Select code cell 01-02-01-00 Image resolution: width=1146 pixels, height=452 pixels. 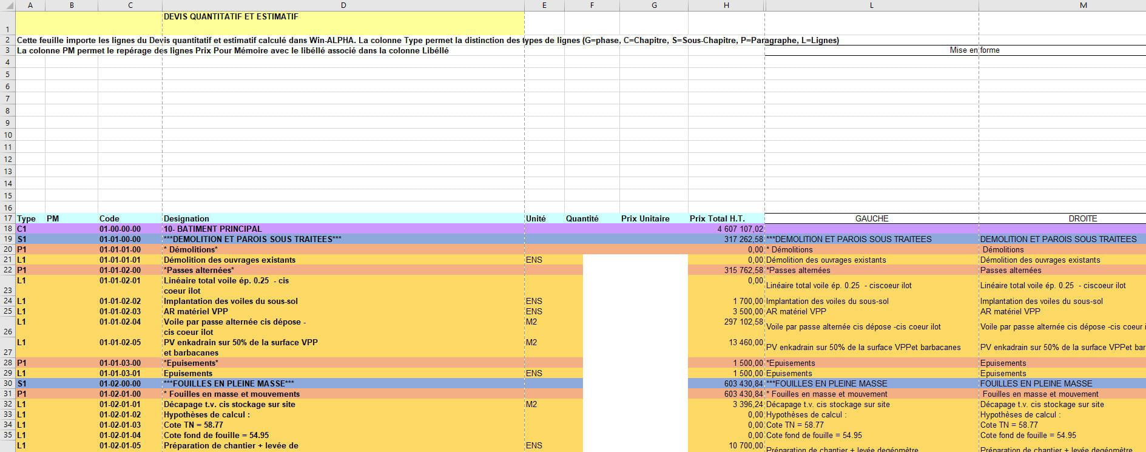pyautogui.click(x=130, y=394)
